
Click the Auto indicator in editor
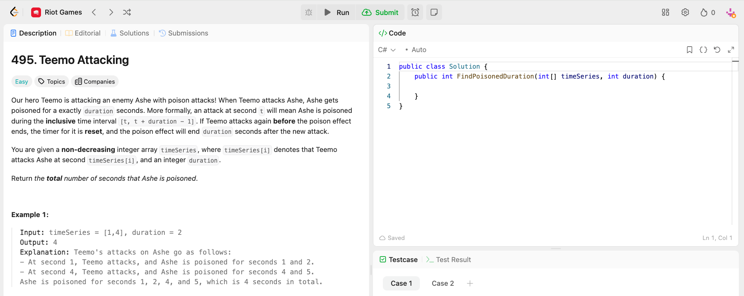[x=416, y=50]
